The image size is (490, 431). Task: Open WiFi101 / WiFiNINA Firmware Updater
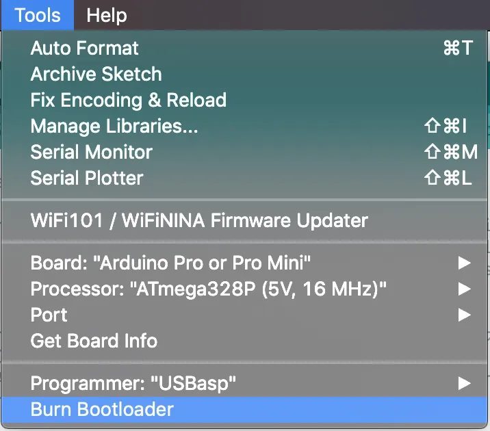199,220
